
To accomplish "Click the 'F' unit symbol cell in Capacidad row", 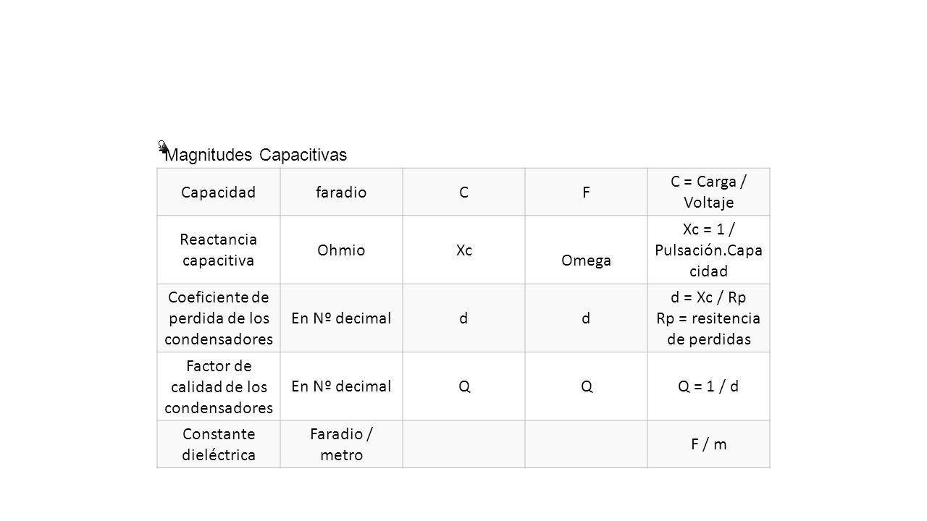I will (x=587, y=192).
